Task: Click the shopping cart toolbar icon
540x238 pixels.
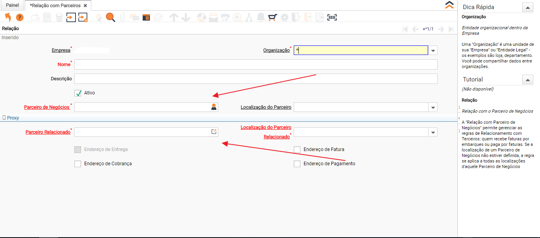Action: [272, 17]
